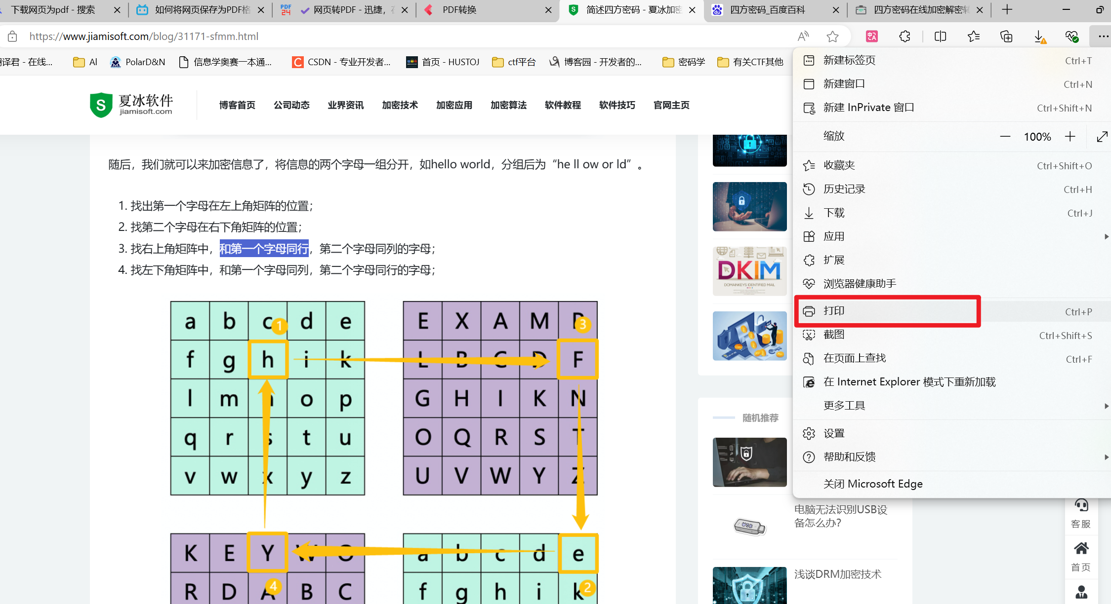Open Collections icon in toolbar
This screenshot has height=604, width=1111.
click(x=1006, y=36)
